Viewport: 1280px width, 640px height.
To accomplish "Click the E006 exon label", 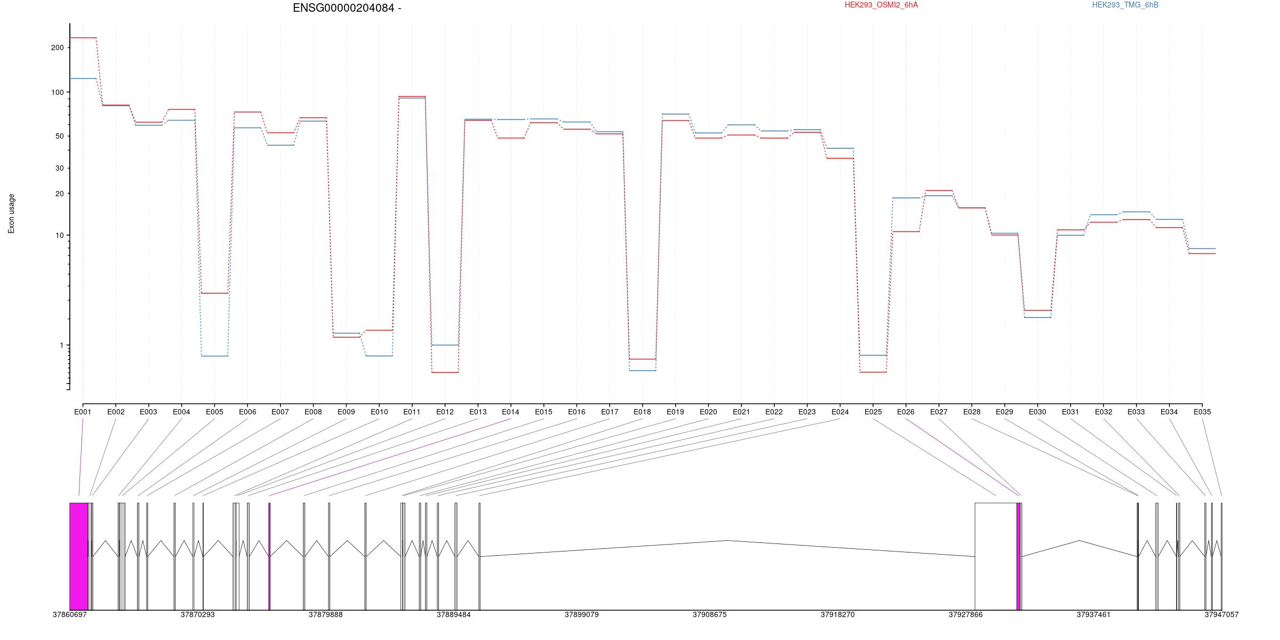I will pos(247,412).
